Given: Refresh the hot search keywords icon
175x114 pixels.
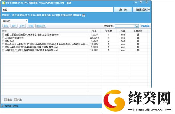Looking at the screenshot, I should [x=84, y=15].
